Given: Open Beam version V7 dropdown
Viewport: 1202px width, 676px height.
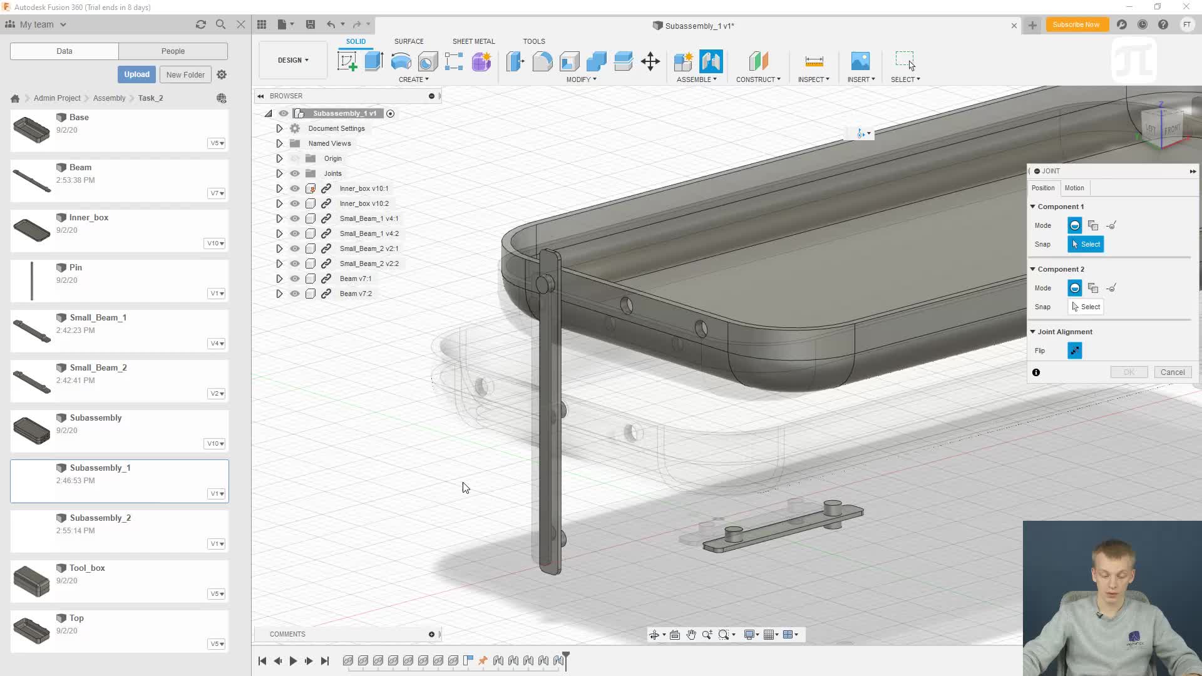Looking at the screenshot, I should (217, 193).
